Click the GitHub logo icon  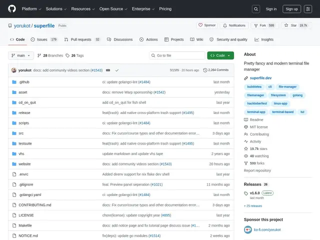12,9
